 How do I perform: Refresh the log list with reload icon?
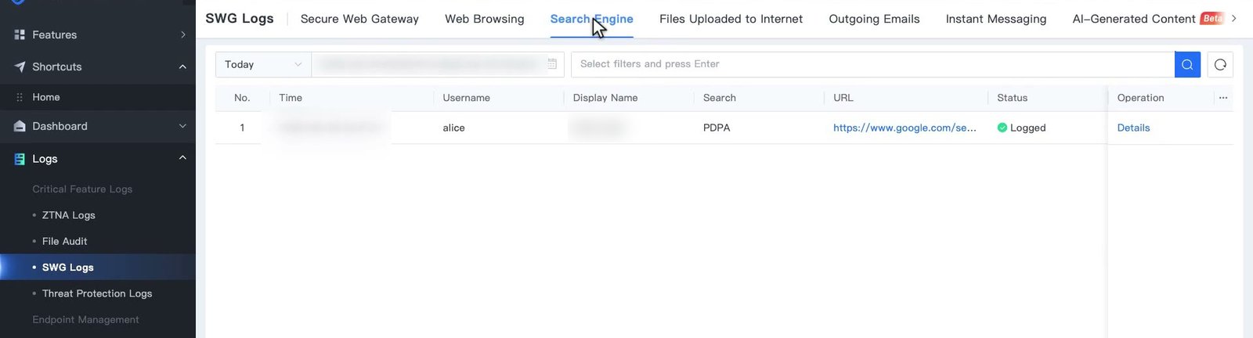coord(1220,64)
